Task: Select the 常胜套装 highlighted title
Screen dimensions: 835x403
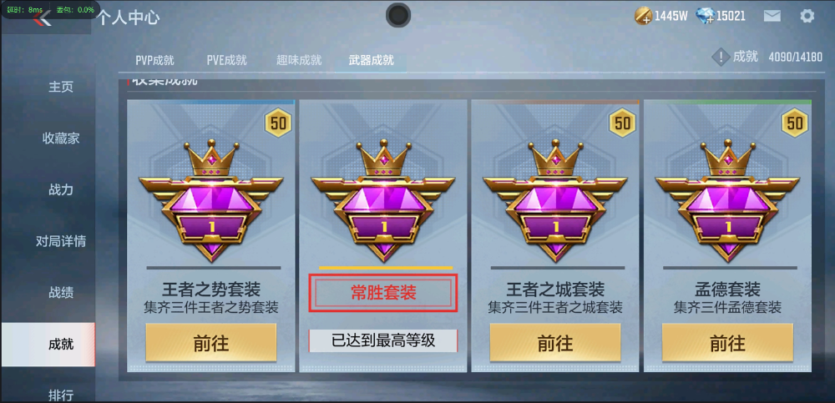Action: (383, 292)
